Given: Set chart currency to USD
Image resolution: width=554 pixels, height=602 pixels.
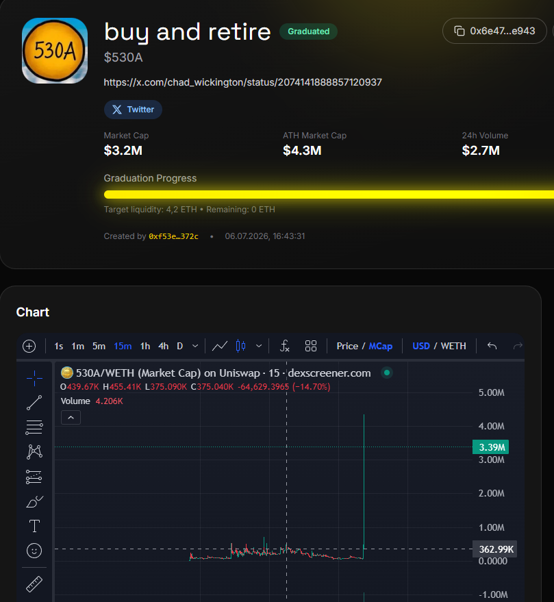Looking at the screenshot, I should point(420,346).
